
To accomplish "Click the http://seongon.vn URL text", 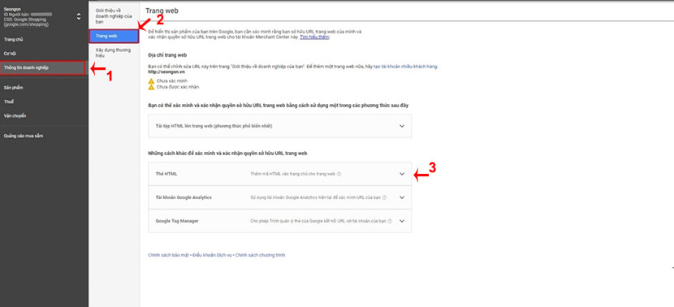I will pyautogui.click(x=166, y=72).
